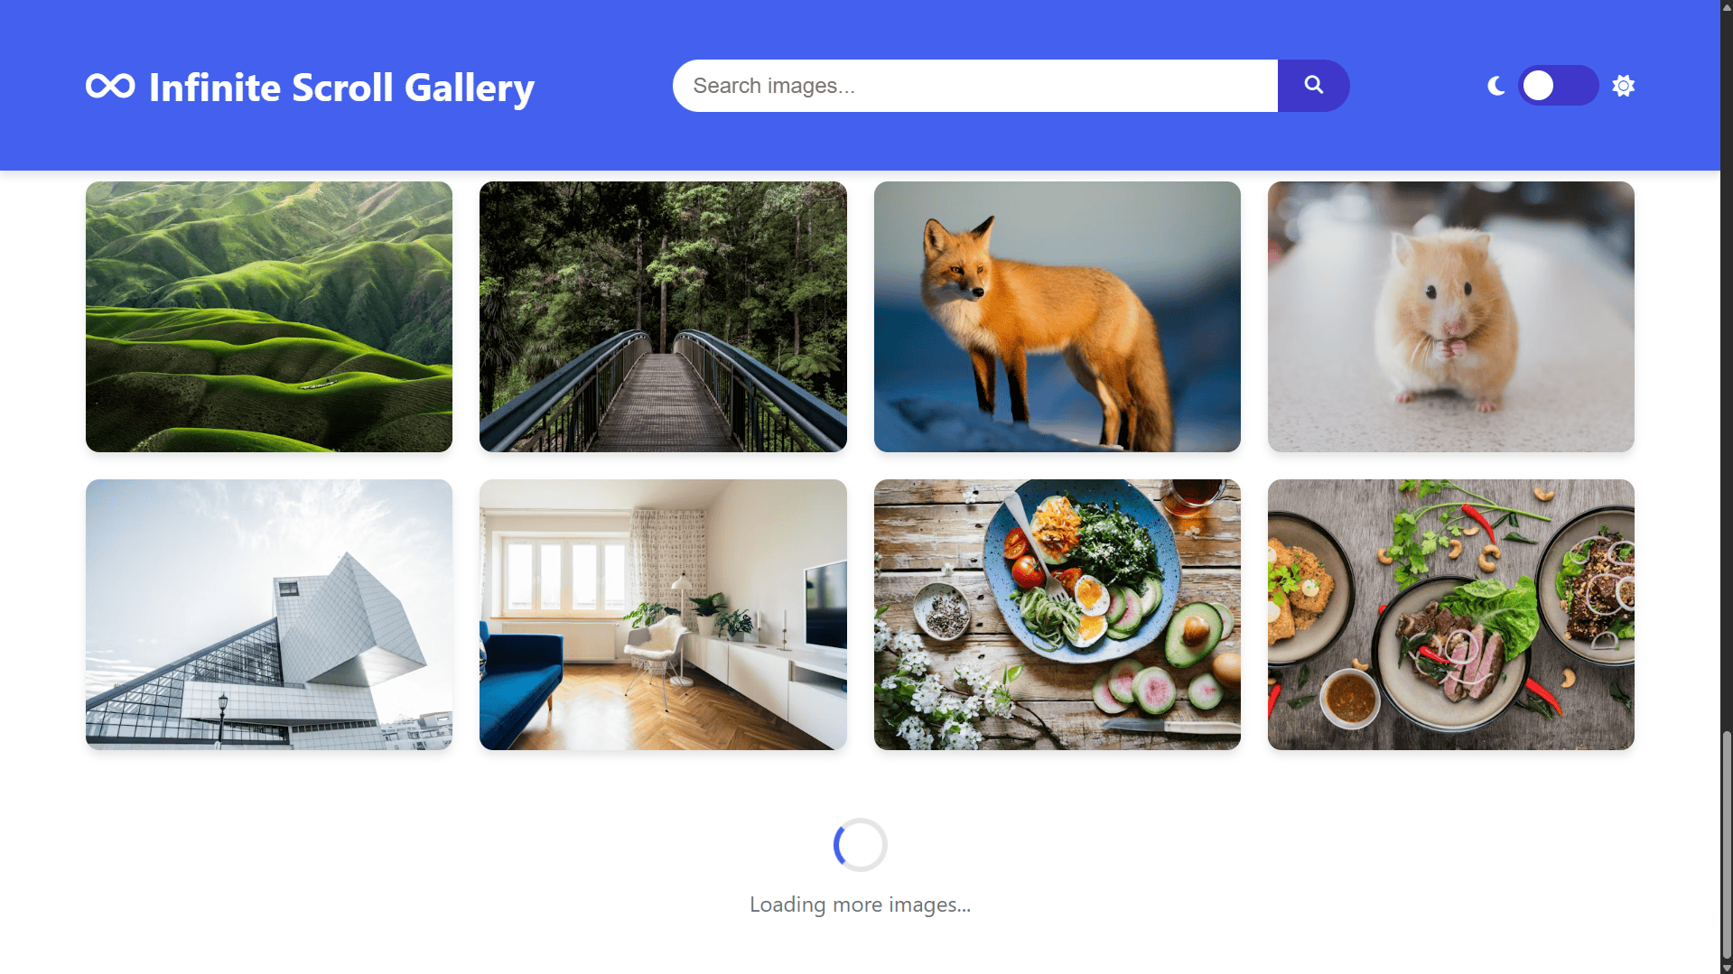Toggle the dark/light theme switch
Screen dimensions: 1733x974
[x=1558, y=86]
